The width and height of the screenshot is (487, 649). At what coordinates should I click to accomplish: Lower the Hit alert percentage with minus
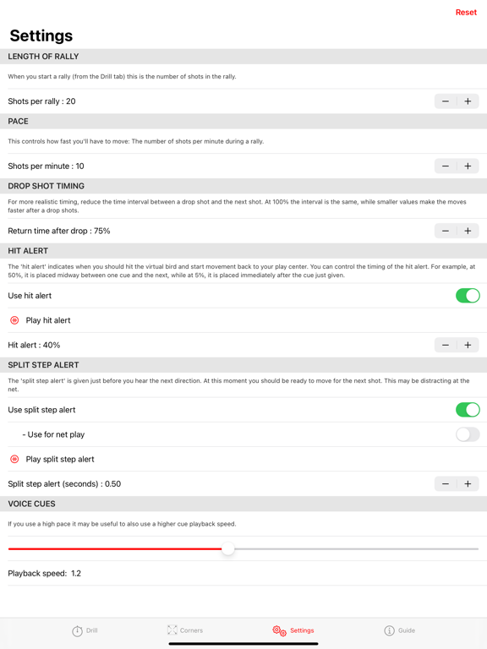[446, 345]
